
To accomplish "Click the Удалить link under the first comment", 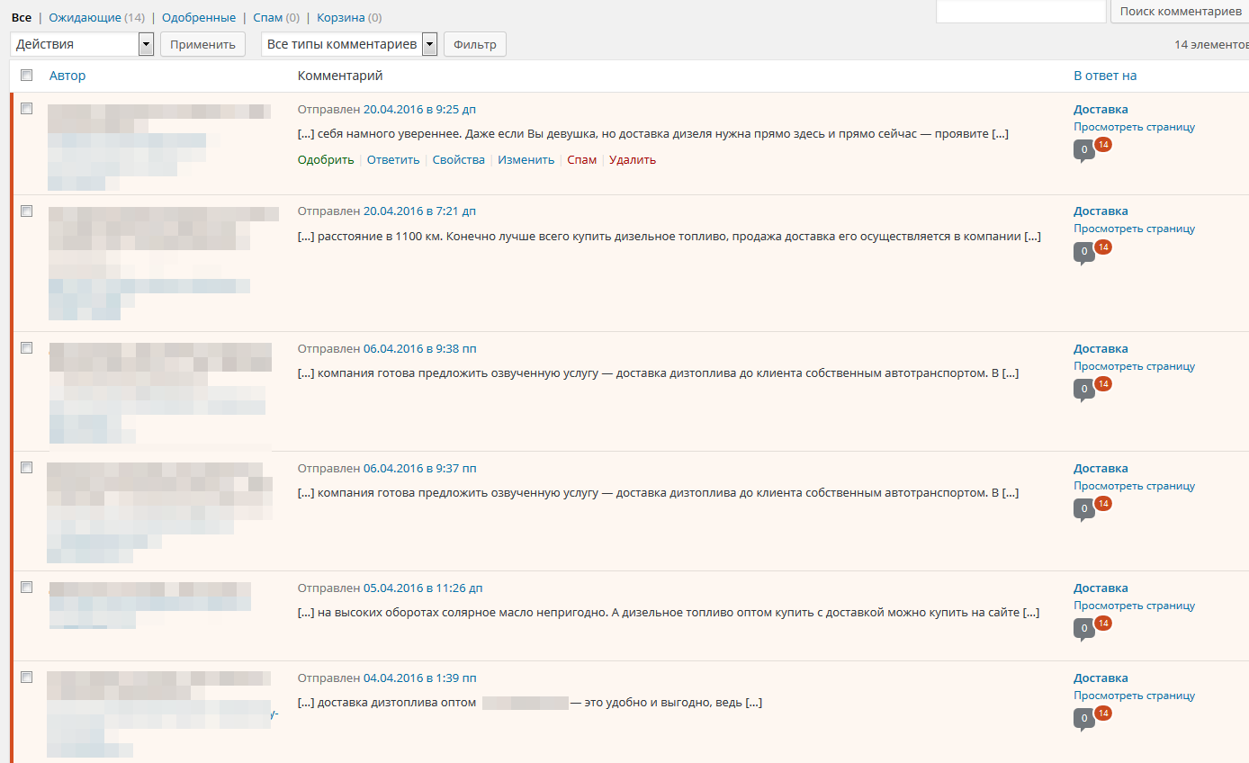I will 632,160.
